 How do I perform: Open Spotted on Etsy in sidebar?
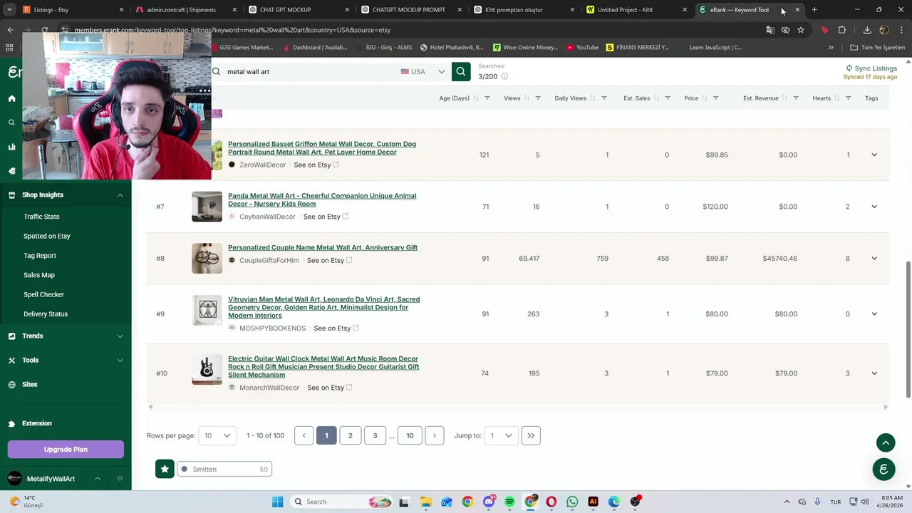point(47,236)
